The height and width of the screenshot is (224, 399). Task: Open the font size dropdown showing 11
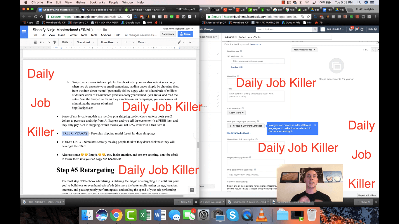pos(129,42)
